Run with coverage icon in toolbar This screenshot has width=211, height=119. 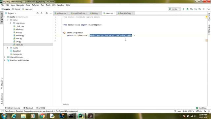pyautogui.click(x=191, y=9)
